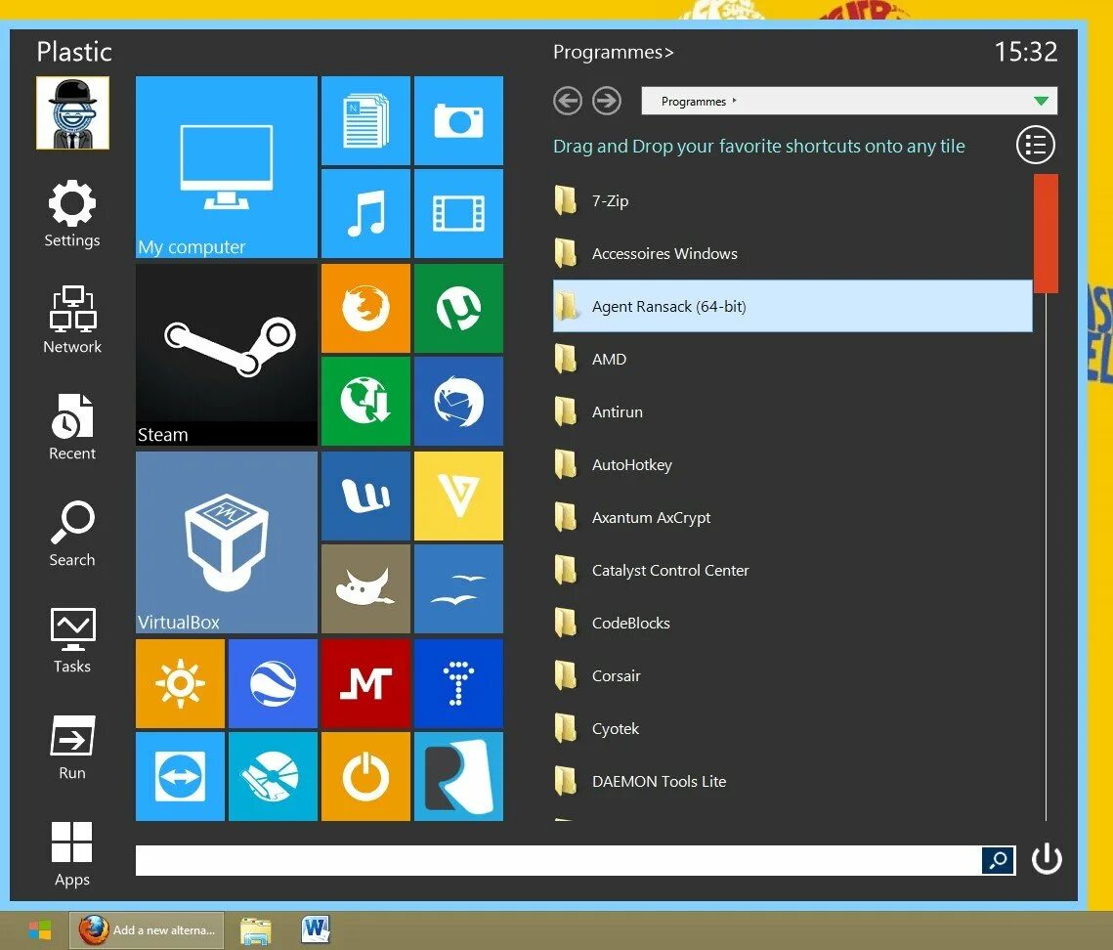
Task: Open Recent items in sidebar
Action: [71, 427]
